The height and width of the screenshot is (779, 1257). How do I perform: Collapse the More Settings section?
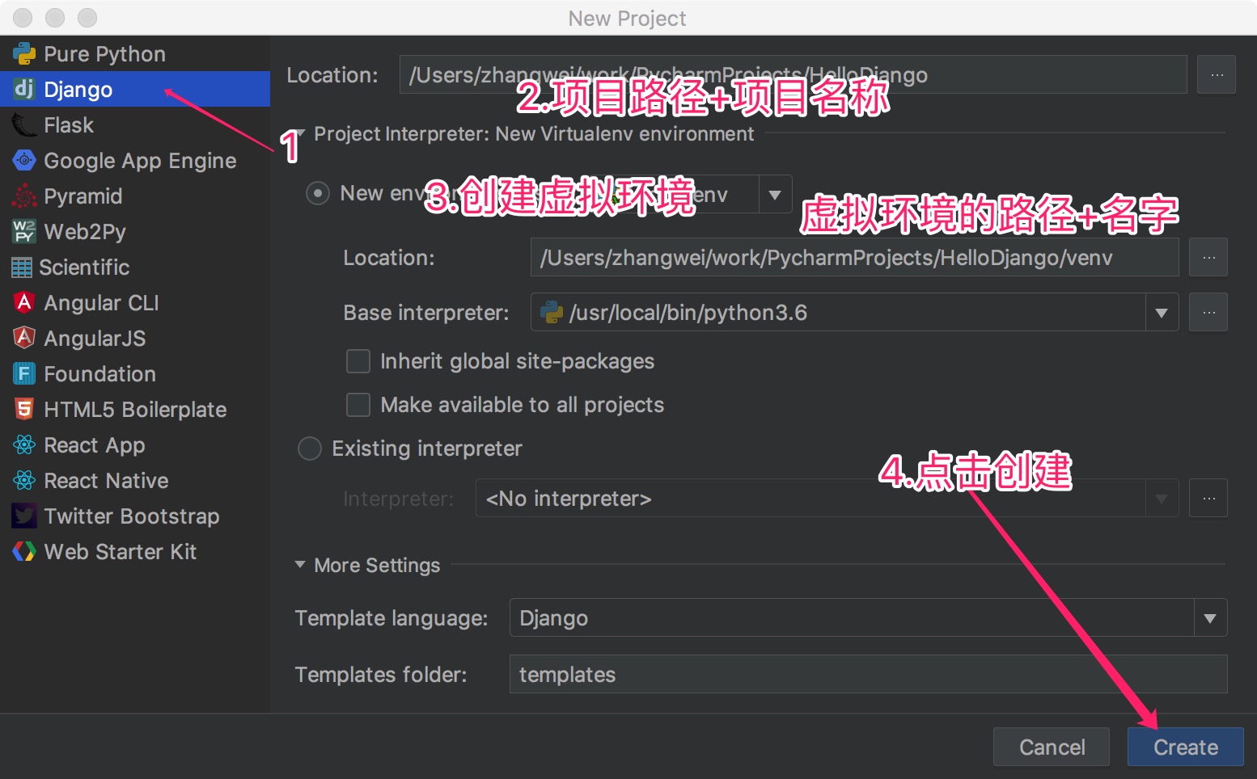300,565
